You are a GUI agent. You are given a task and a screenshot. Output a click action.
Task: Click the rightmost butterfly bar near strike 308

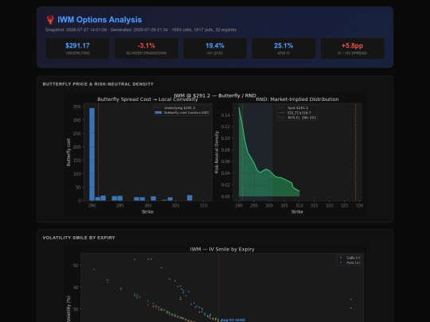point(190,198)
